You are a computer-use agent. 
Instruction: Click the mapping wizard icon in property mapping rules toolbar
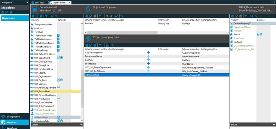click(x=107, y=45)
